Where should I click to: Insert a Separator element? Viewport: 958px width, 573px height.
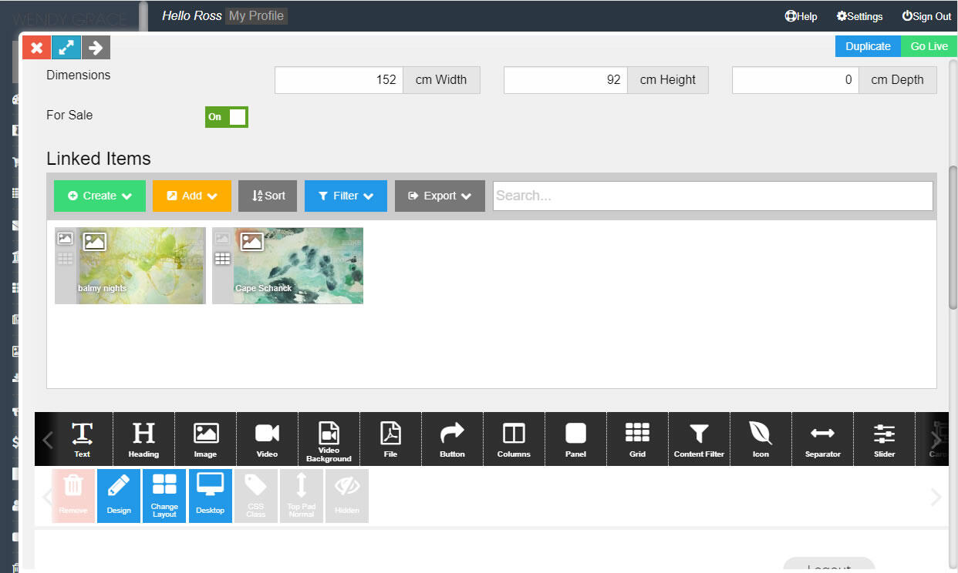point(822,439)
